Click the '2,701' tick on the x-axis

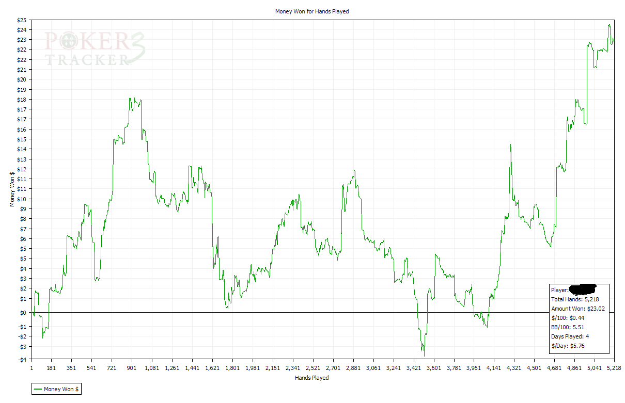point(333,368)
